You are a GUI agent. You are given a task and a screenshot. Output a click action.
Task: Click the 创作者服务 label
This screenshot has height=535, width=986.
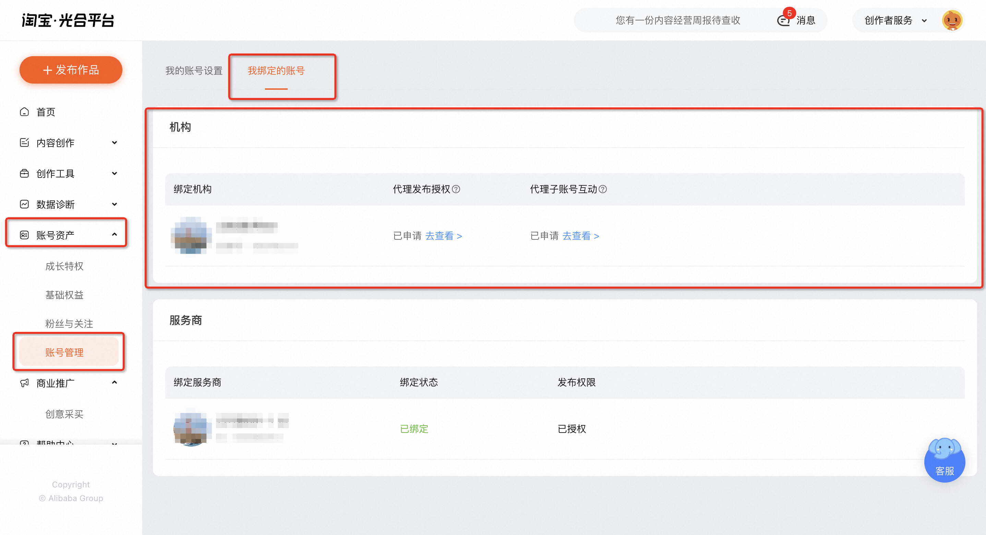[x=888, y=20]
